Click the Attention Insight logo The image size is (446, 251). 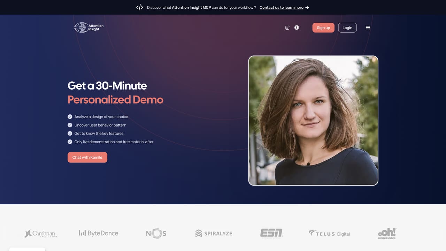89,28
